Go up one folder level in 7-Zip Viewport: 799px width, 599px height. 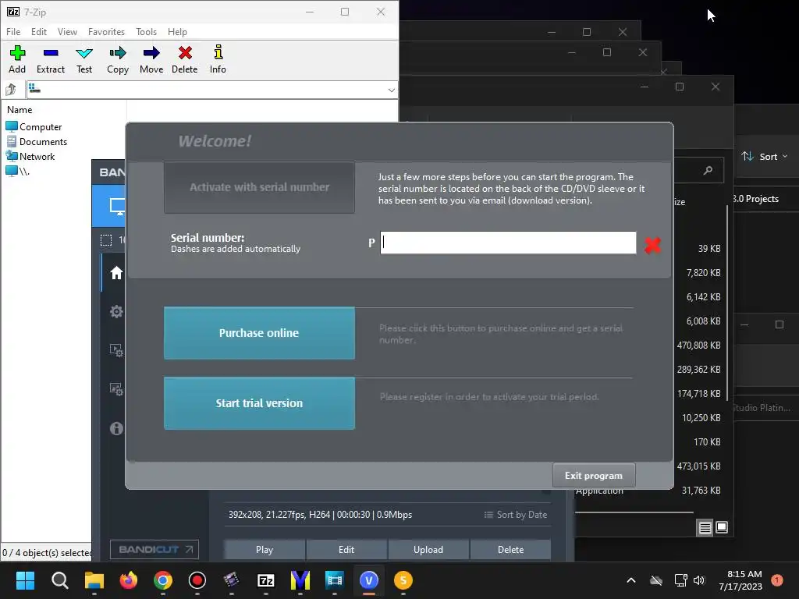pos(11,90)
